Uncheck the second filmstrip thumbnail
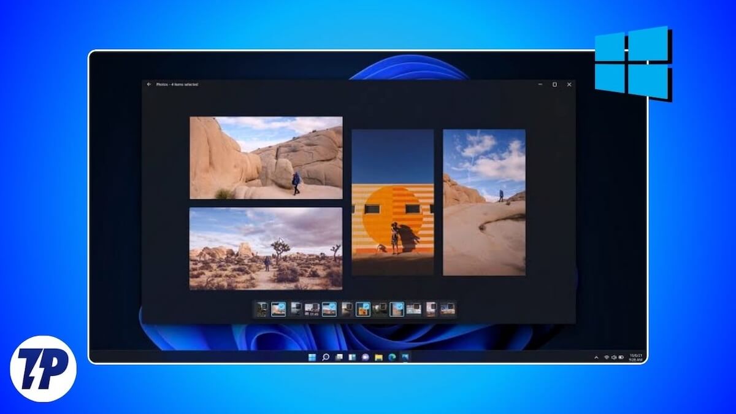The height and width of the screenshot is (414, 736). [283, 305]
